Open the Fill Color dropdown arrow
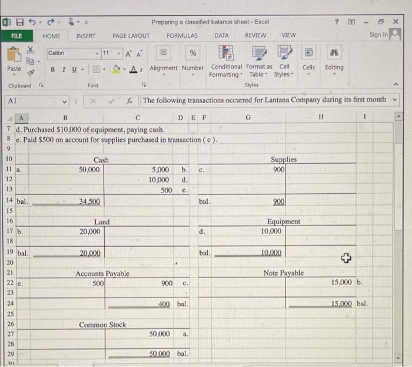412x367 pixels. coord(124,70)
